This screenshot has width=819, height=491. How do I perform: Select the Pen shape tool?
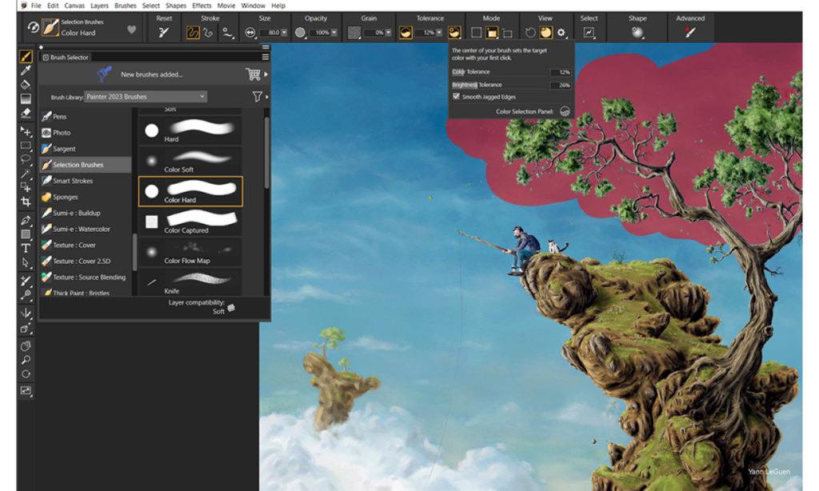pyautogui.click(x=26, y=220)
